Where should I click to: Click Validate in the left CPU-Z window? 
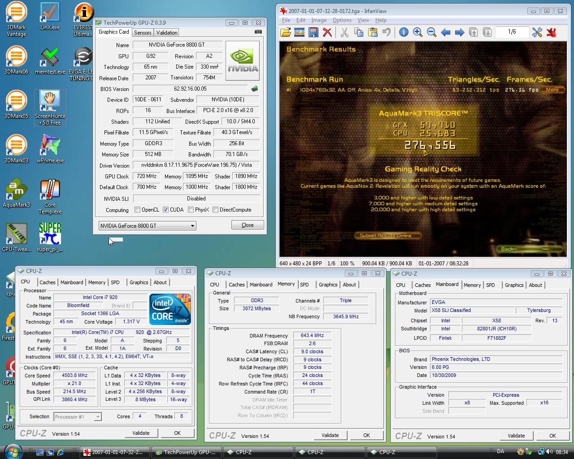141,433
